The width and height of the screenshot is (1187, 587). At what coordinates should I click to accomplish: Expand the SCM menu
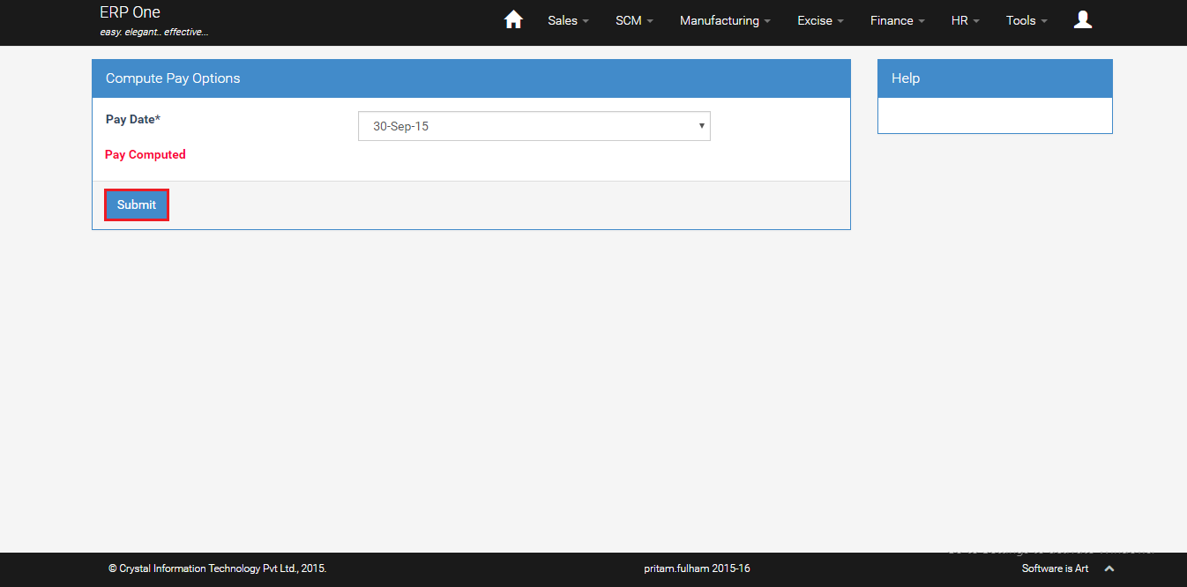tap(634, 20)
